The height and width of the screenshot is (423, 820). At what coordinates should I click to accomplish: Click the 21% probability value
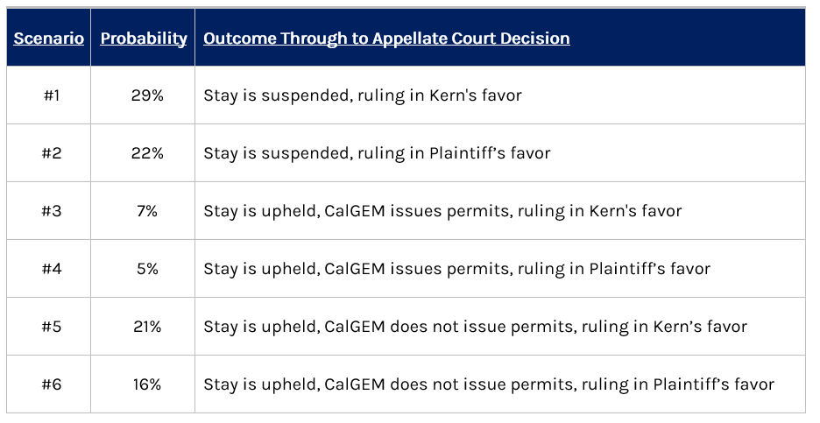(x=147, y=327)
